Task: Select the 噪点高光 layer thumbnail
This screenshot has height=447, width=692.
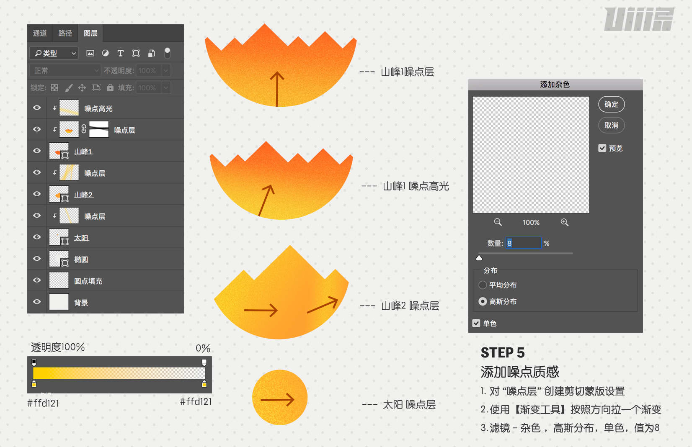Action: [69, 108]
